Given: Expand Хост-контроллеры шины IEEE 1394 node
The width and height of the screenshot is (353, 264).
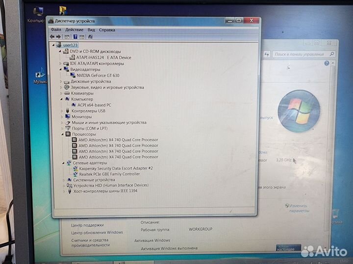Looking at the screenshot, I should 64,191.
